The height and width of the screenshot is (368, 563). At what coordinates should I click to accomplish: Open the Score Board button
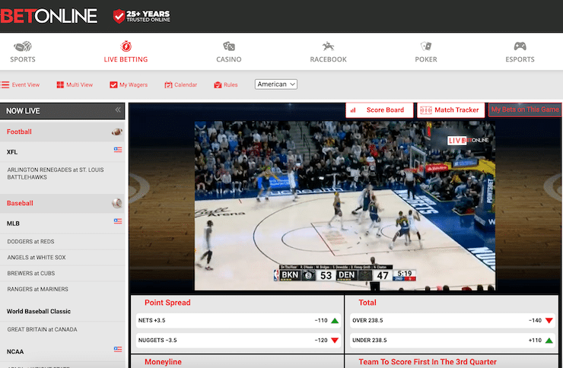pos(379,110)
